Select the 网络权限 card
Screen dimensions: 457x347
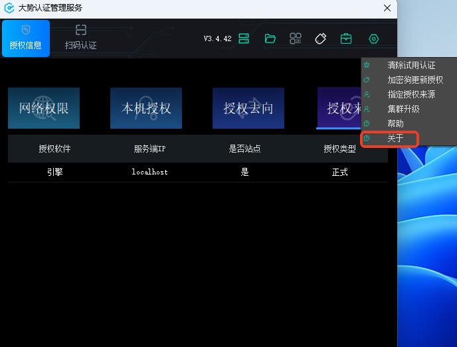point(44,108)
